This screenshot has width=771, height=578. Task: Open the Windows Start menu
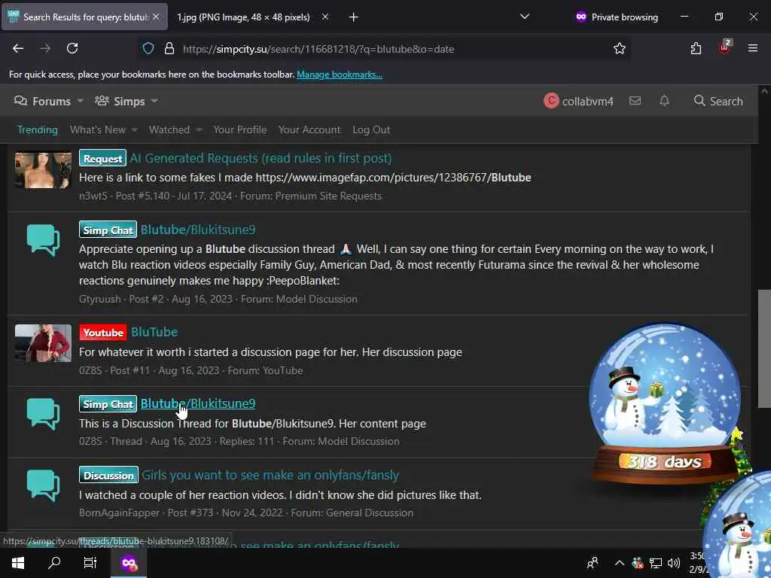click(x=18, y=563)
